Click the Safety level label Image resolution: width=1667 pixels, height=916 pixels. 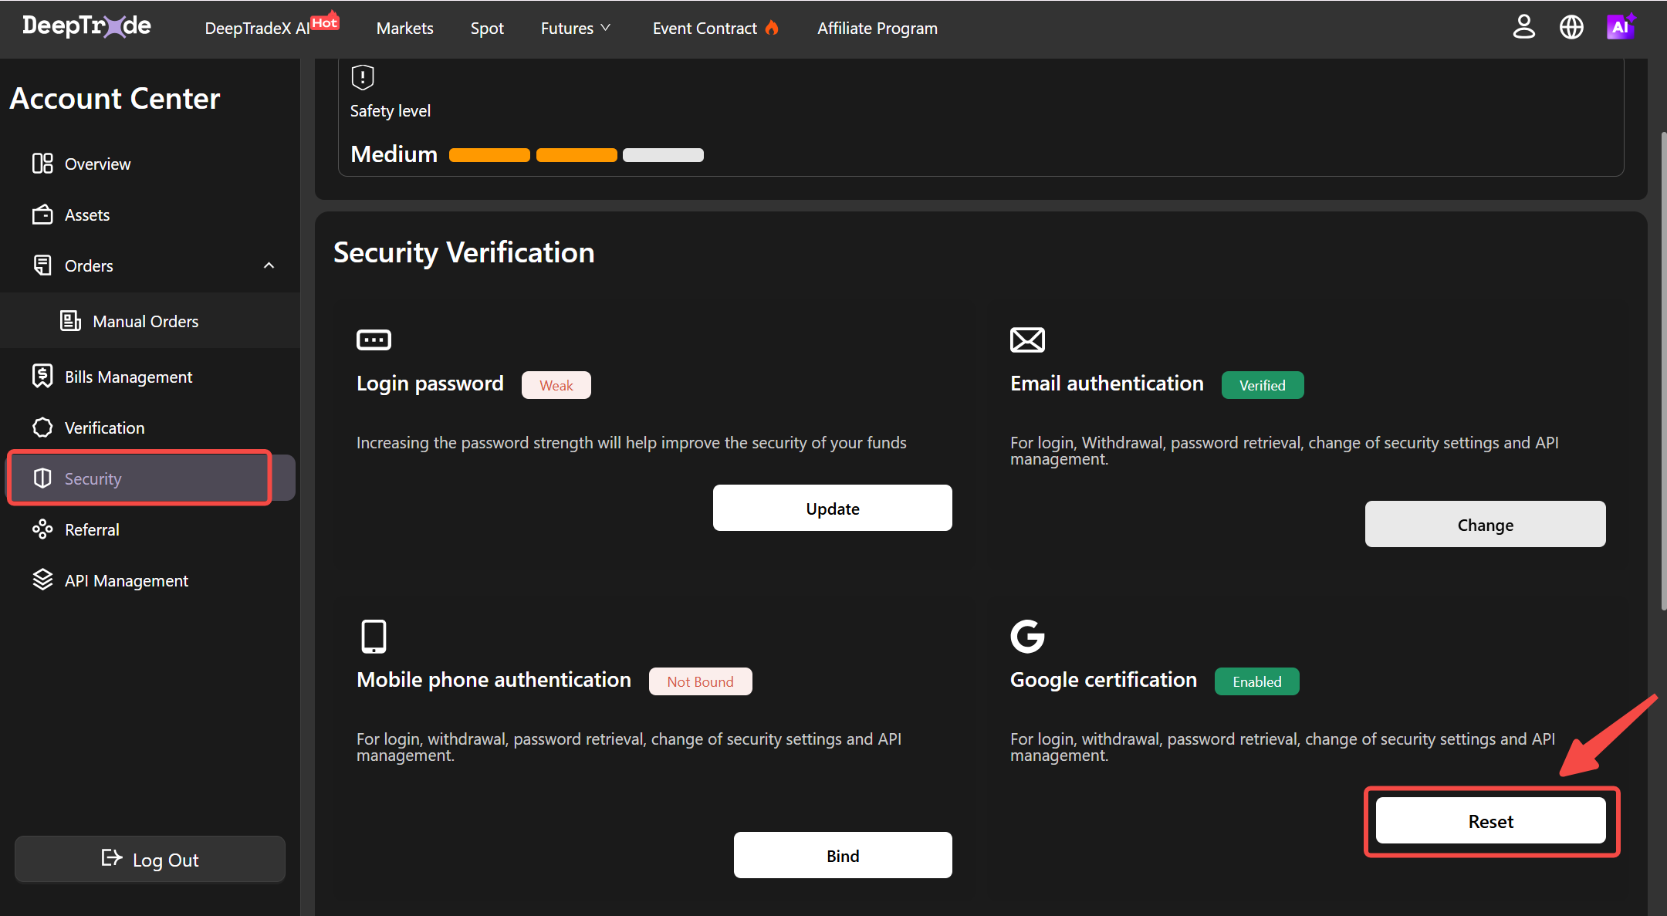tap(390, 111)
